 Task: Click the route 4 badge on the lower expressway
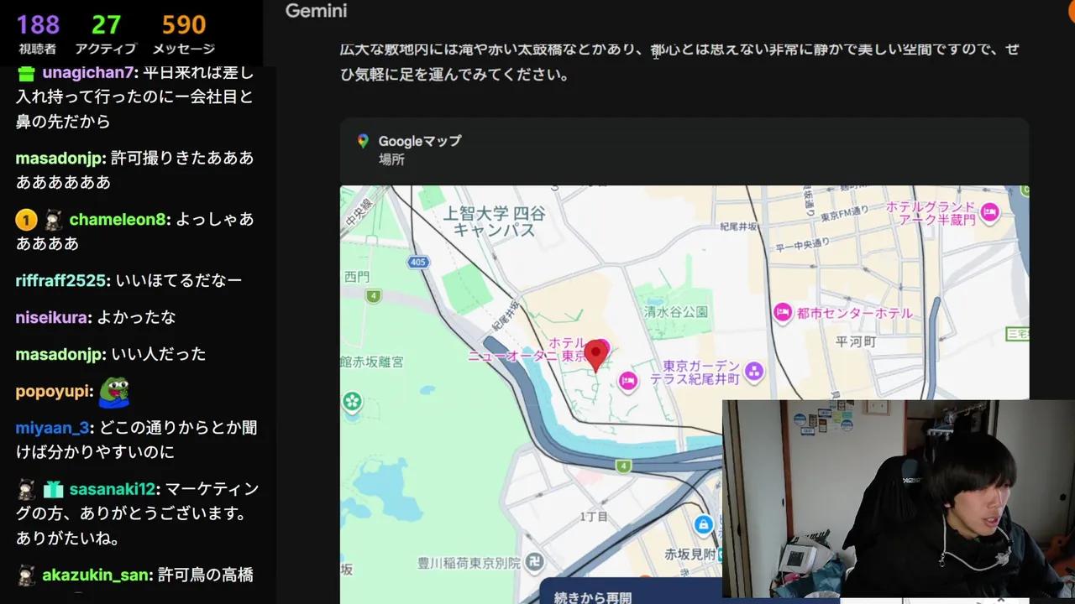point(622,466)
